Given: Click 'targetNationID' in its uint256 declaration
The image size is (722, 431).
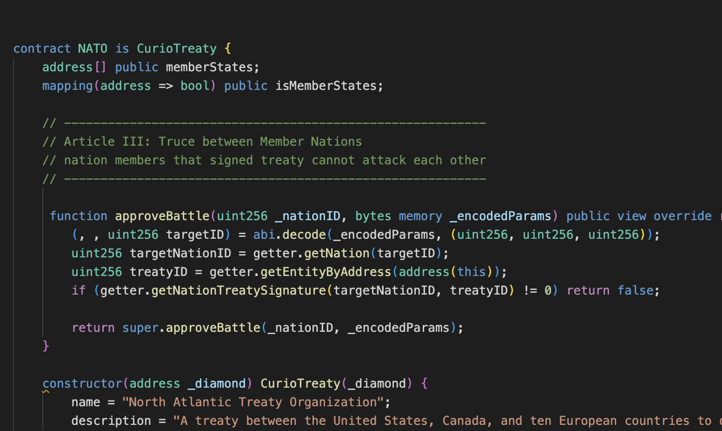Looking at the screenshot, I should (x=180, y=252).
